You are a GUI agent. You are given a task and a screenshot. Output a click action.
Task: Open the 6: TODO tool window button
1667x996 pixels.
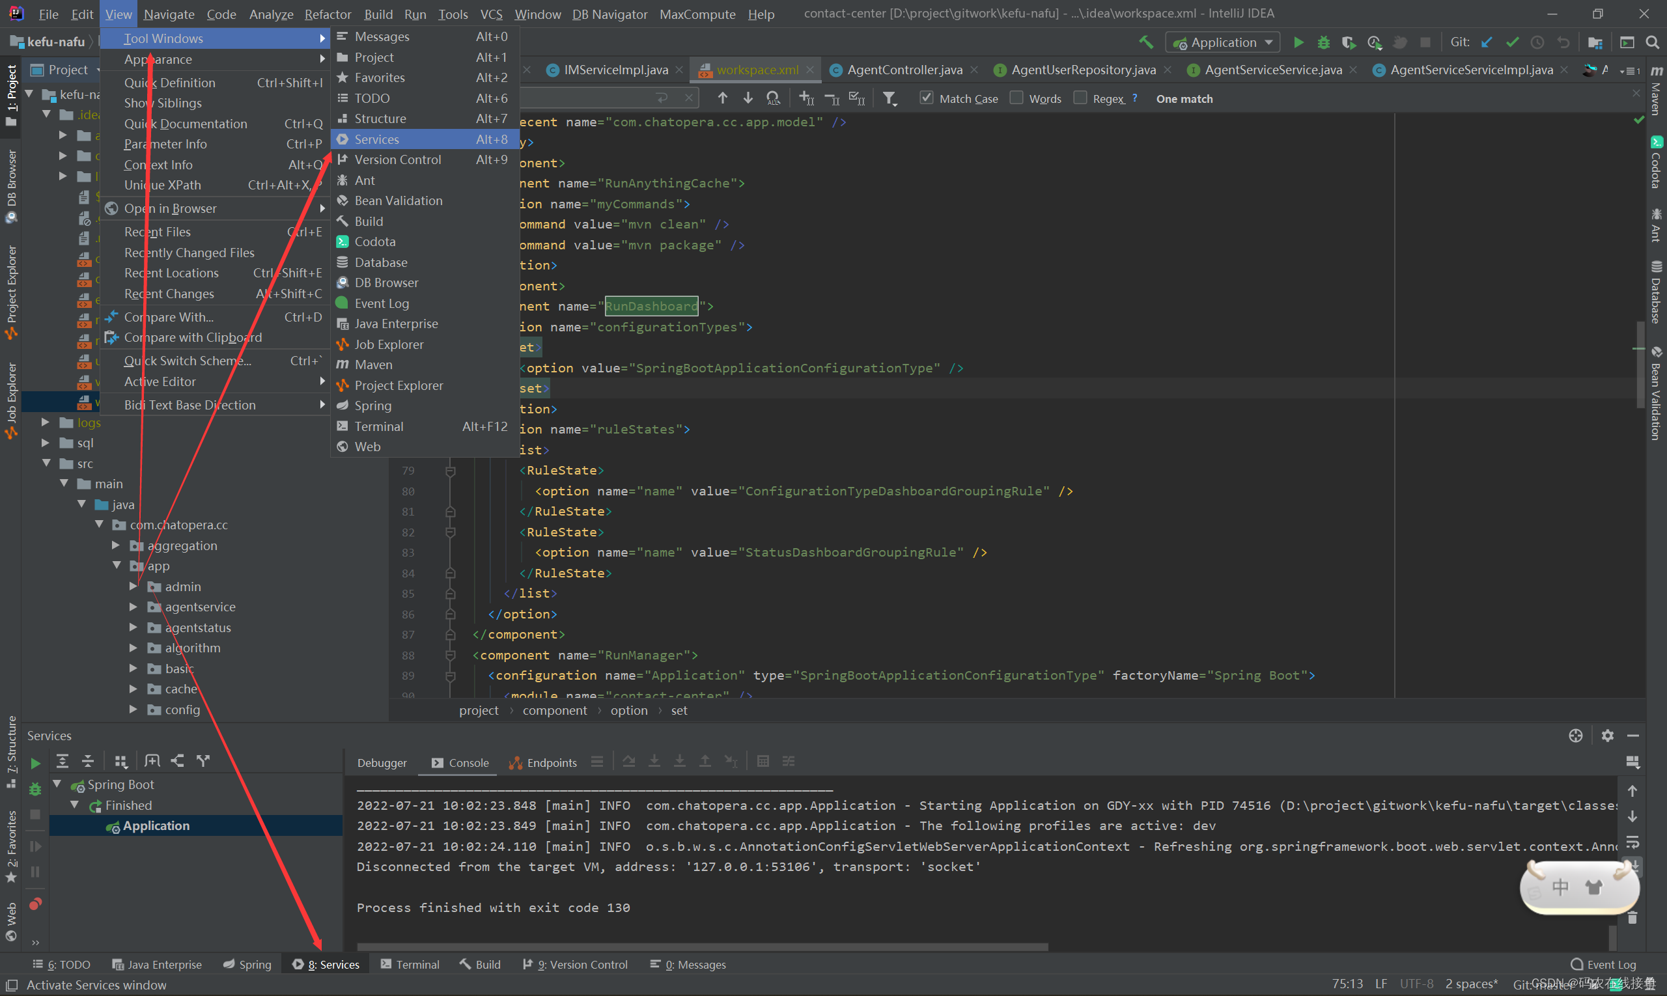61,965
